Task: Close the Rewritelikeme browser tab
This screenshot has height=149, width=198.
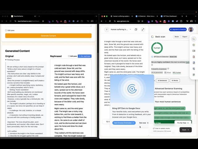Action: [x=35, y=16]
